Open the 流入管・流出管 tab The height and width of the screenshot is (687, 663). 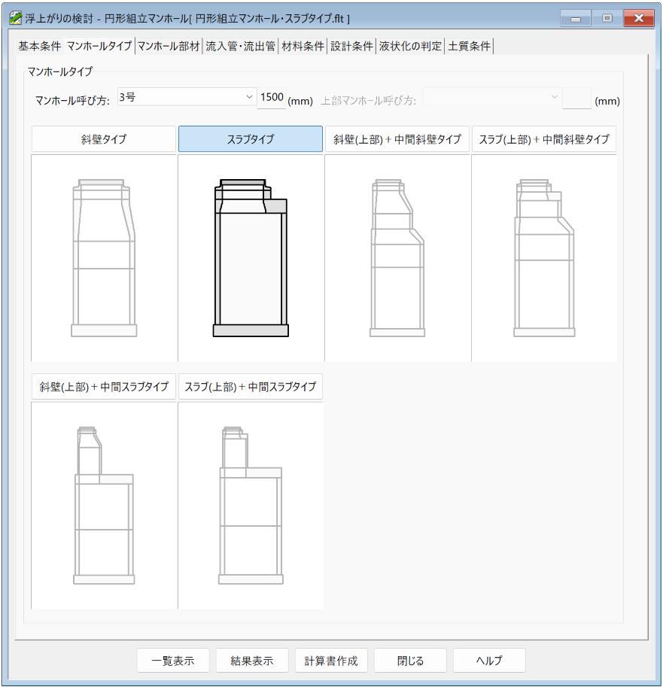241,46
